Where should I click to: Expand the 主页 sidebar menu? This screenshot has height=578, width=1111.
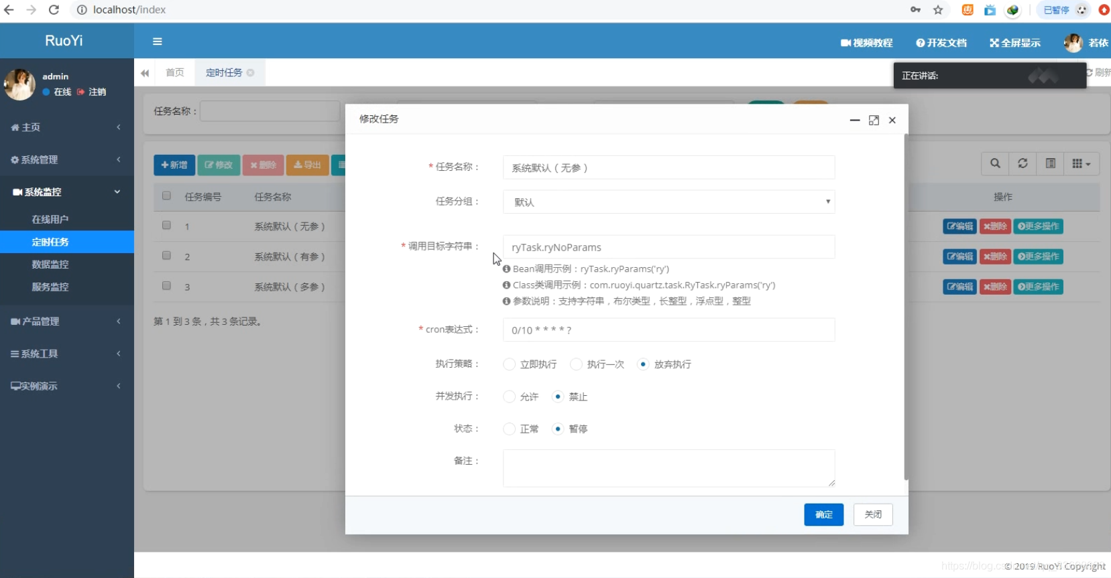point(67,127)
